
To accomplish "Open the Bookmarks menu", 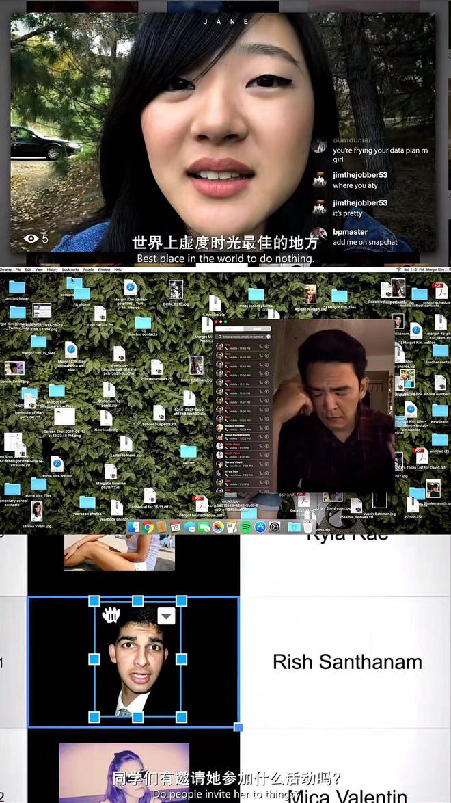I will pyautogui.click(x=70, y=269).
